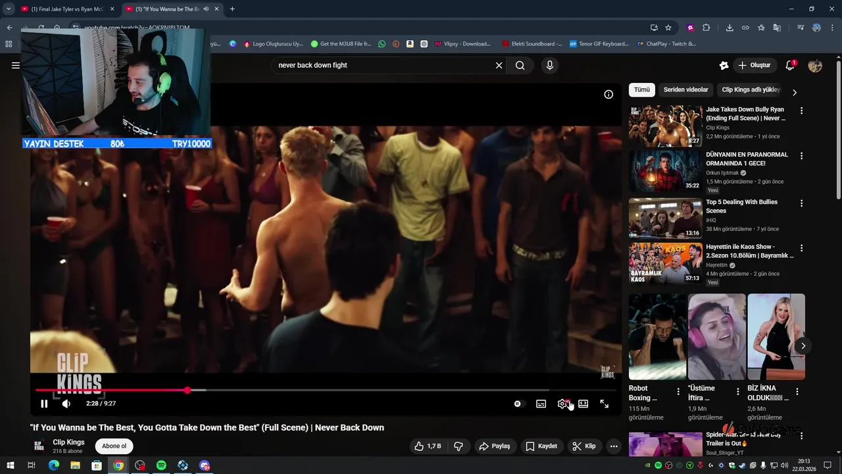
Task: Bookmark this page with the star
Action: click(x=668, y=28)
